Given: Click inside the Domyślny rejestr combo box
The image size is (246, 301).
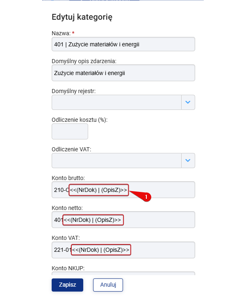Looking at the screenshot, I should [116, 103].
